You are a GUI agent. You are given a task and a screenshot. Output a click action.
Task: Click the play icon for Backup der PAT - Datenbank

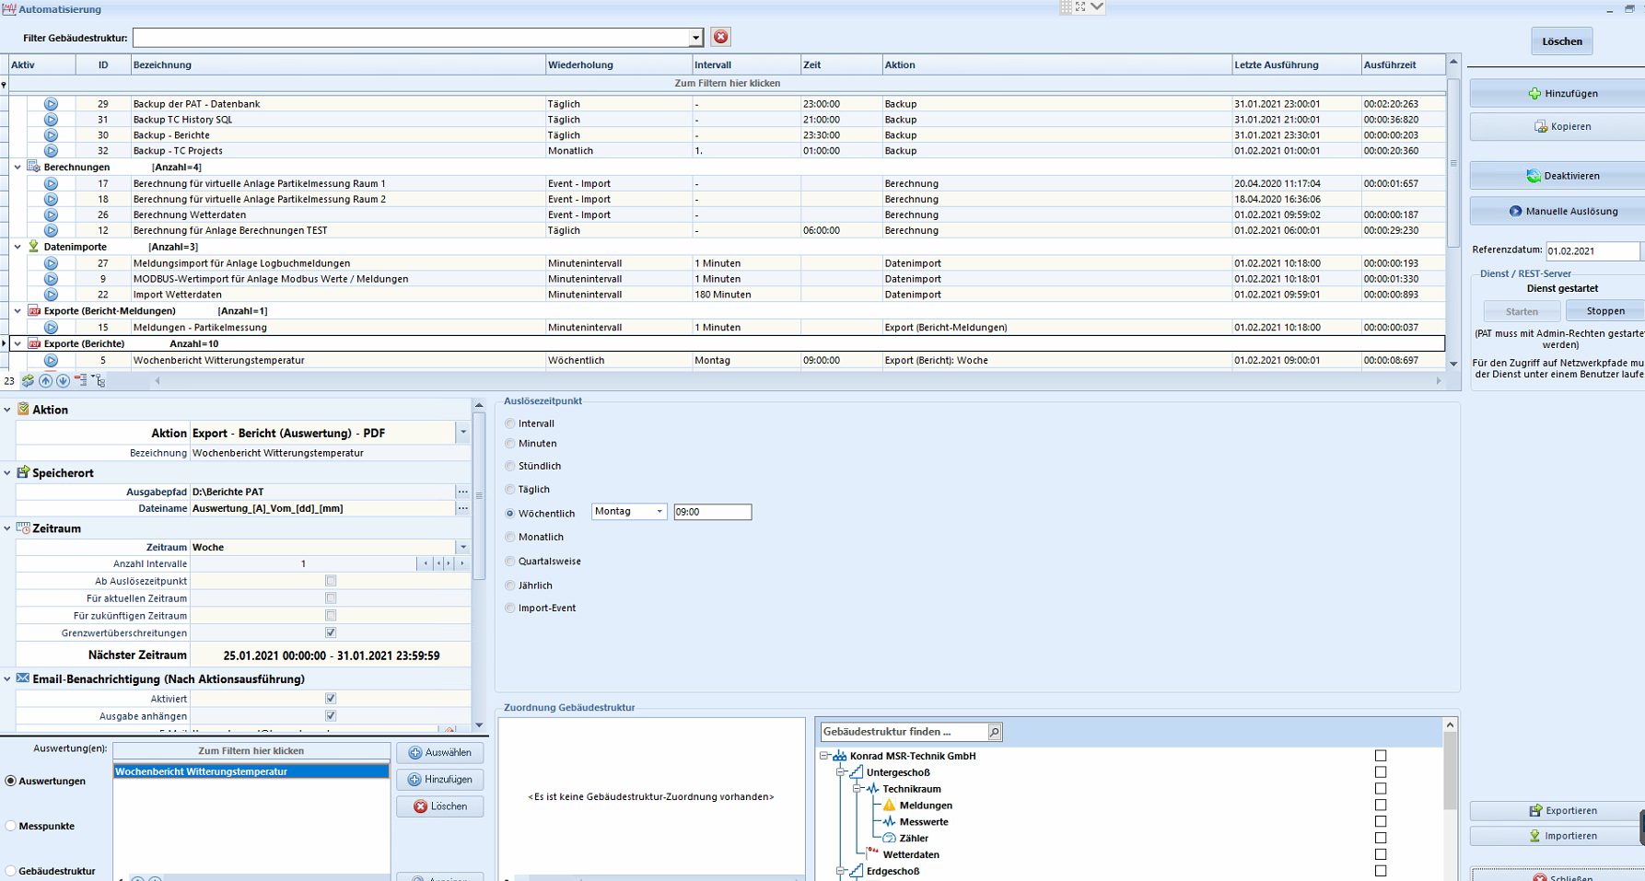(51, 104)
